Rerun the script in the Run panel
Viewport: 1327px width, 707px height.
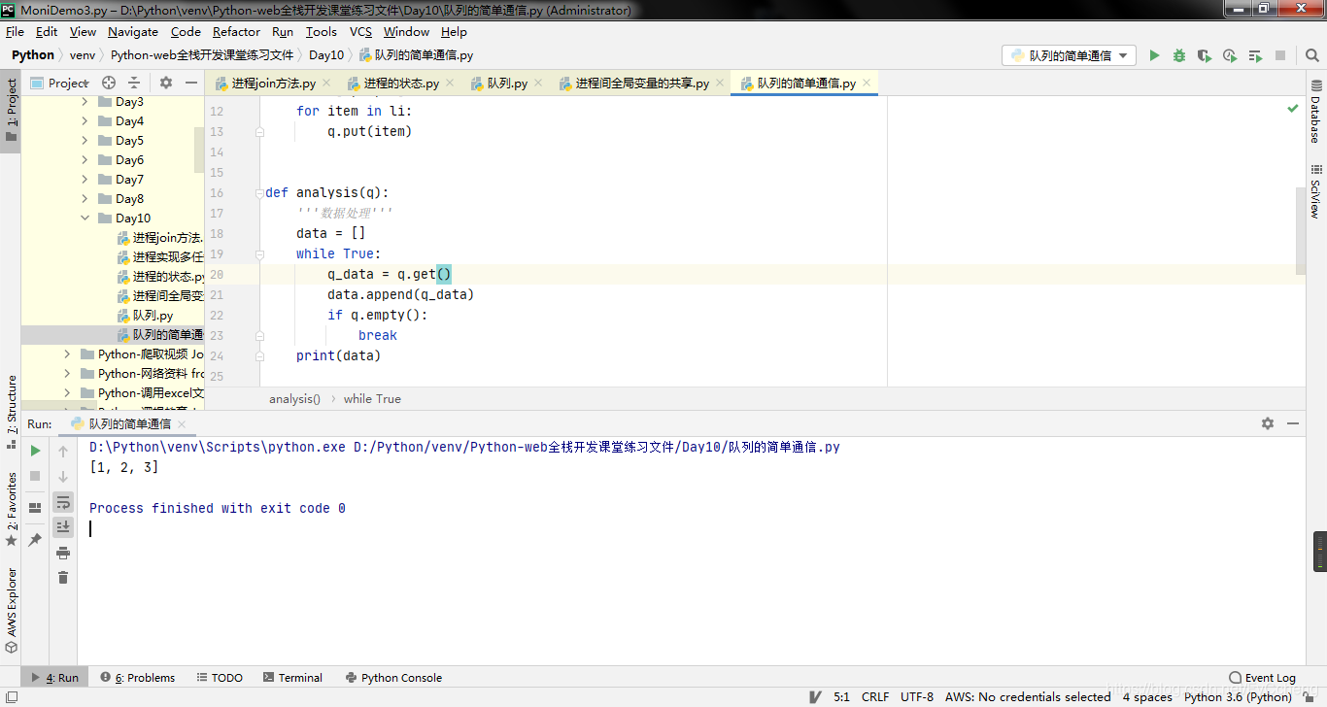point(36,451)
